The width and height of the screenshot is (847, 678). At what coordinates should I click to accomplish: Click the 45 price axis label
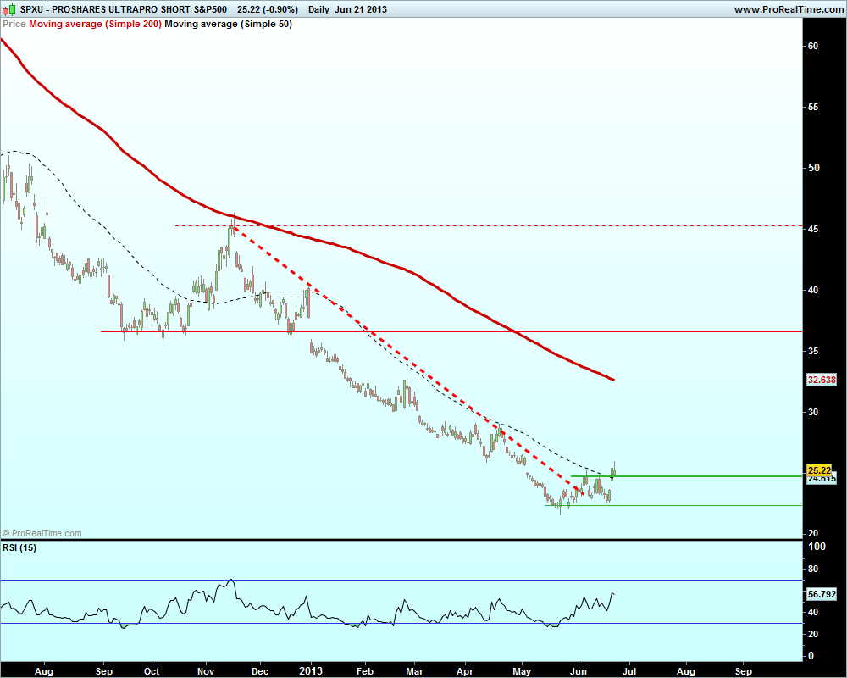(813, 229)
